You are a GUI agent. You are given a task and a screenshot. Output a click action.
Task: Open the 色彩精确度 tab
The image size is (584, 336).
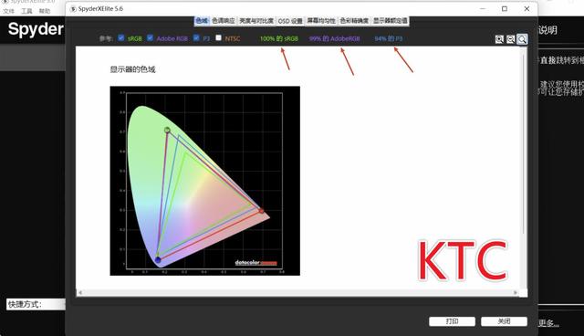[354, 21]
